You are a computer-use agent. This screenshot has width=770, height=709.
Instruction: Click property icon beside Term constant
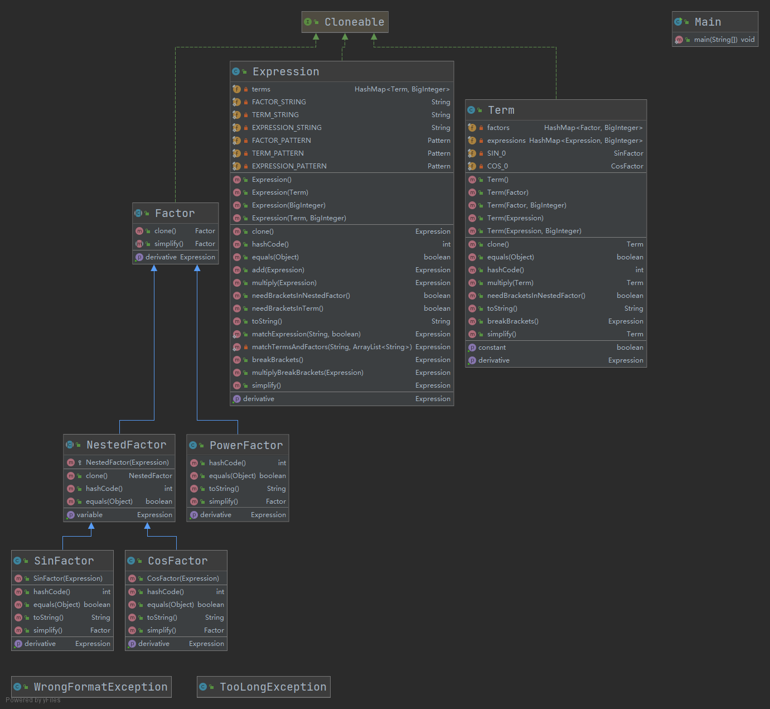pos(472,348)
